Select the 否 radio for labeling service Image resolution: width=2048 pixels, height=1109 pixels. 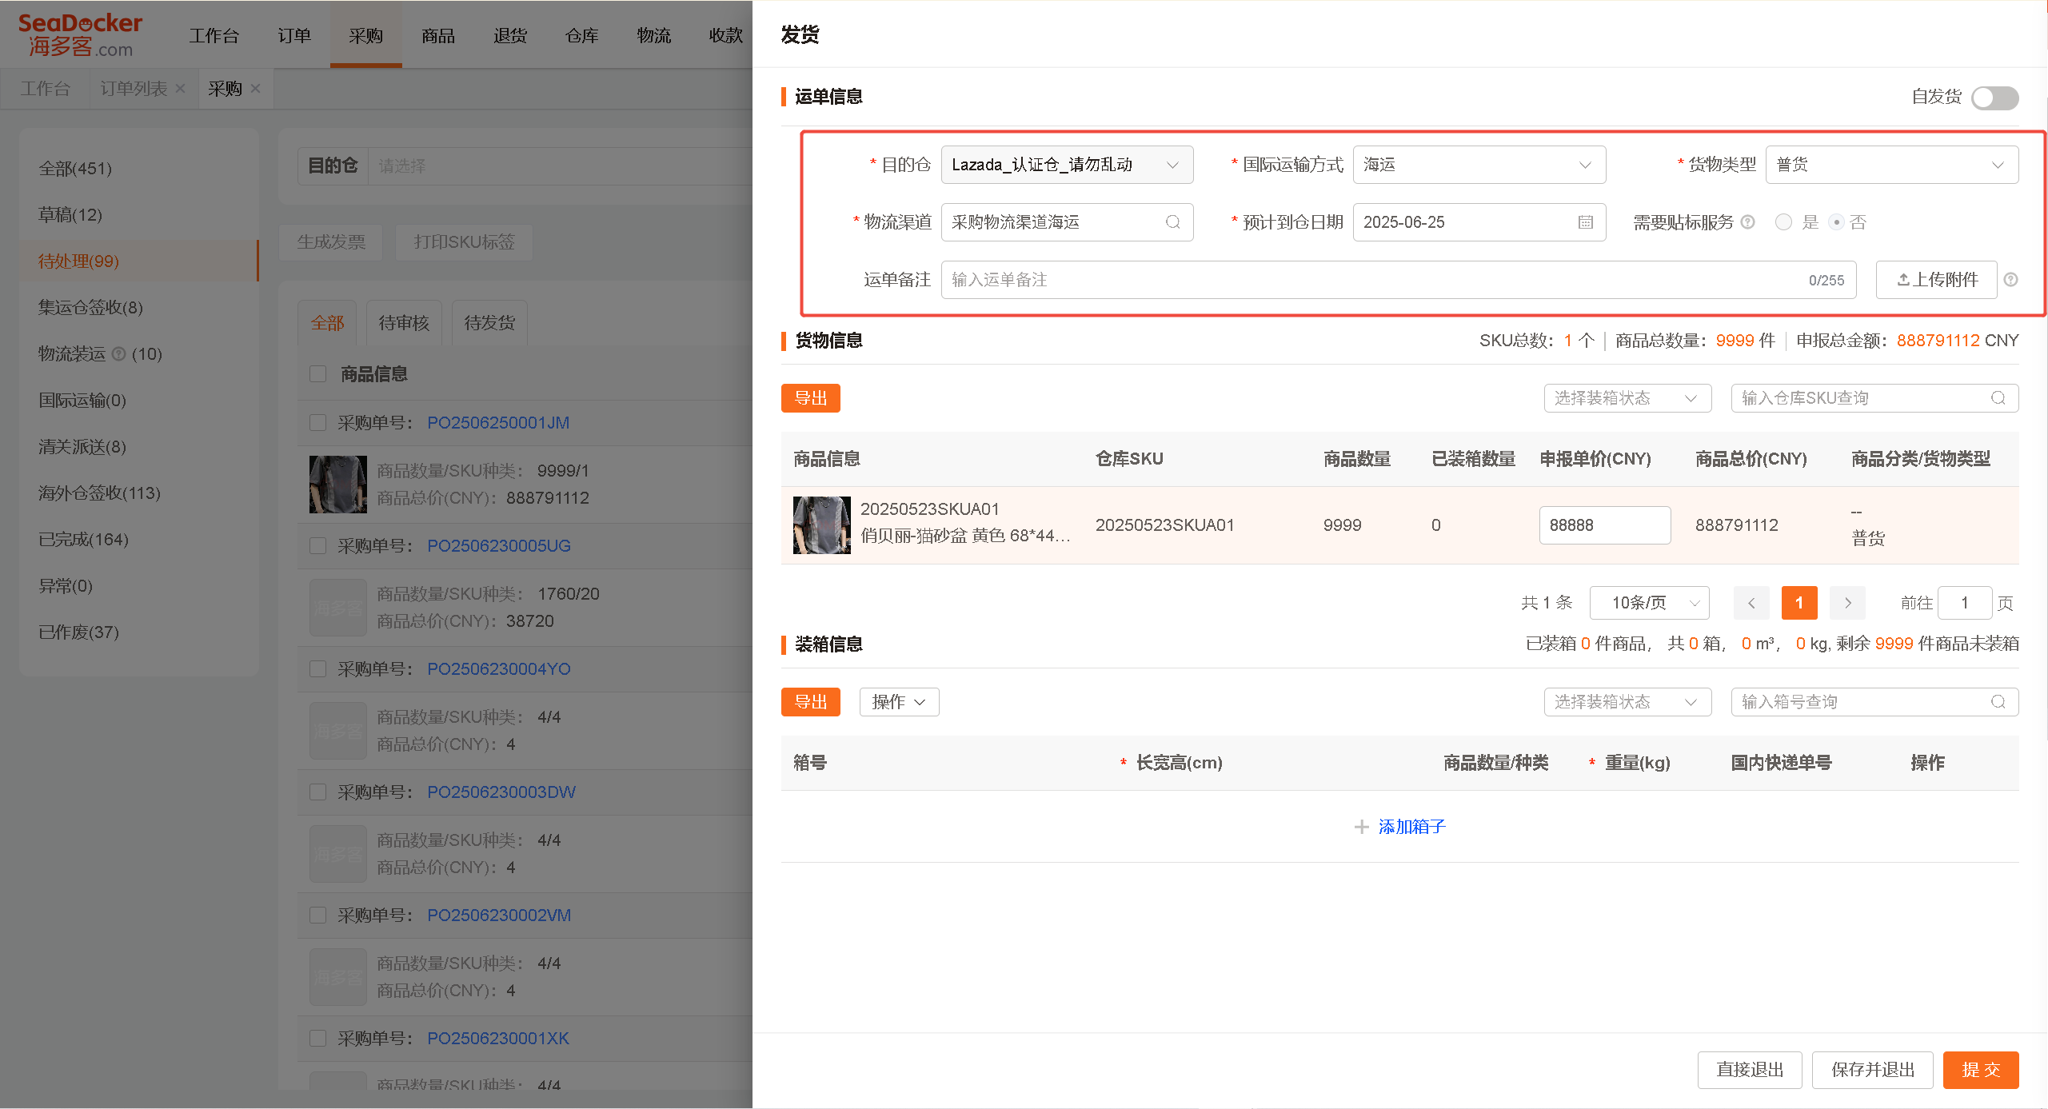click(1836, 222)
